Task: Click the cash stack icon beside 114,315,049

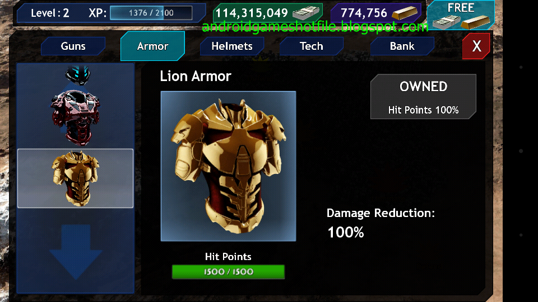Action: point(305,13)
